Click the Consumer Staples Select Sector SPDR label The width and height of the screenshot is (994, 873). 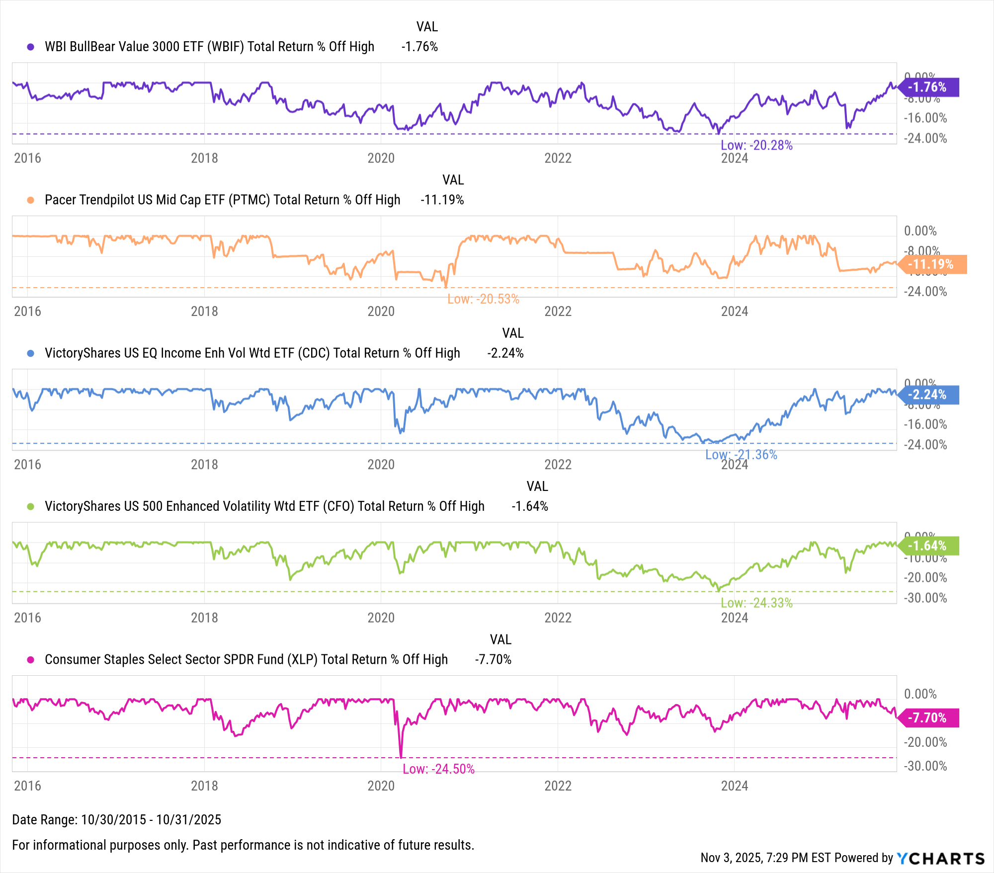tap(246, 660)
